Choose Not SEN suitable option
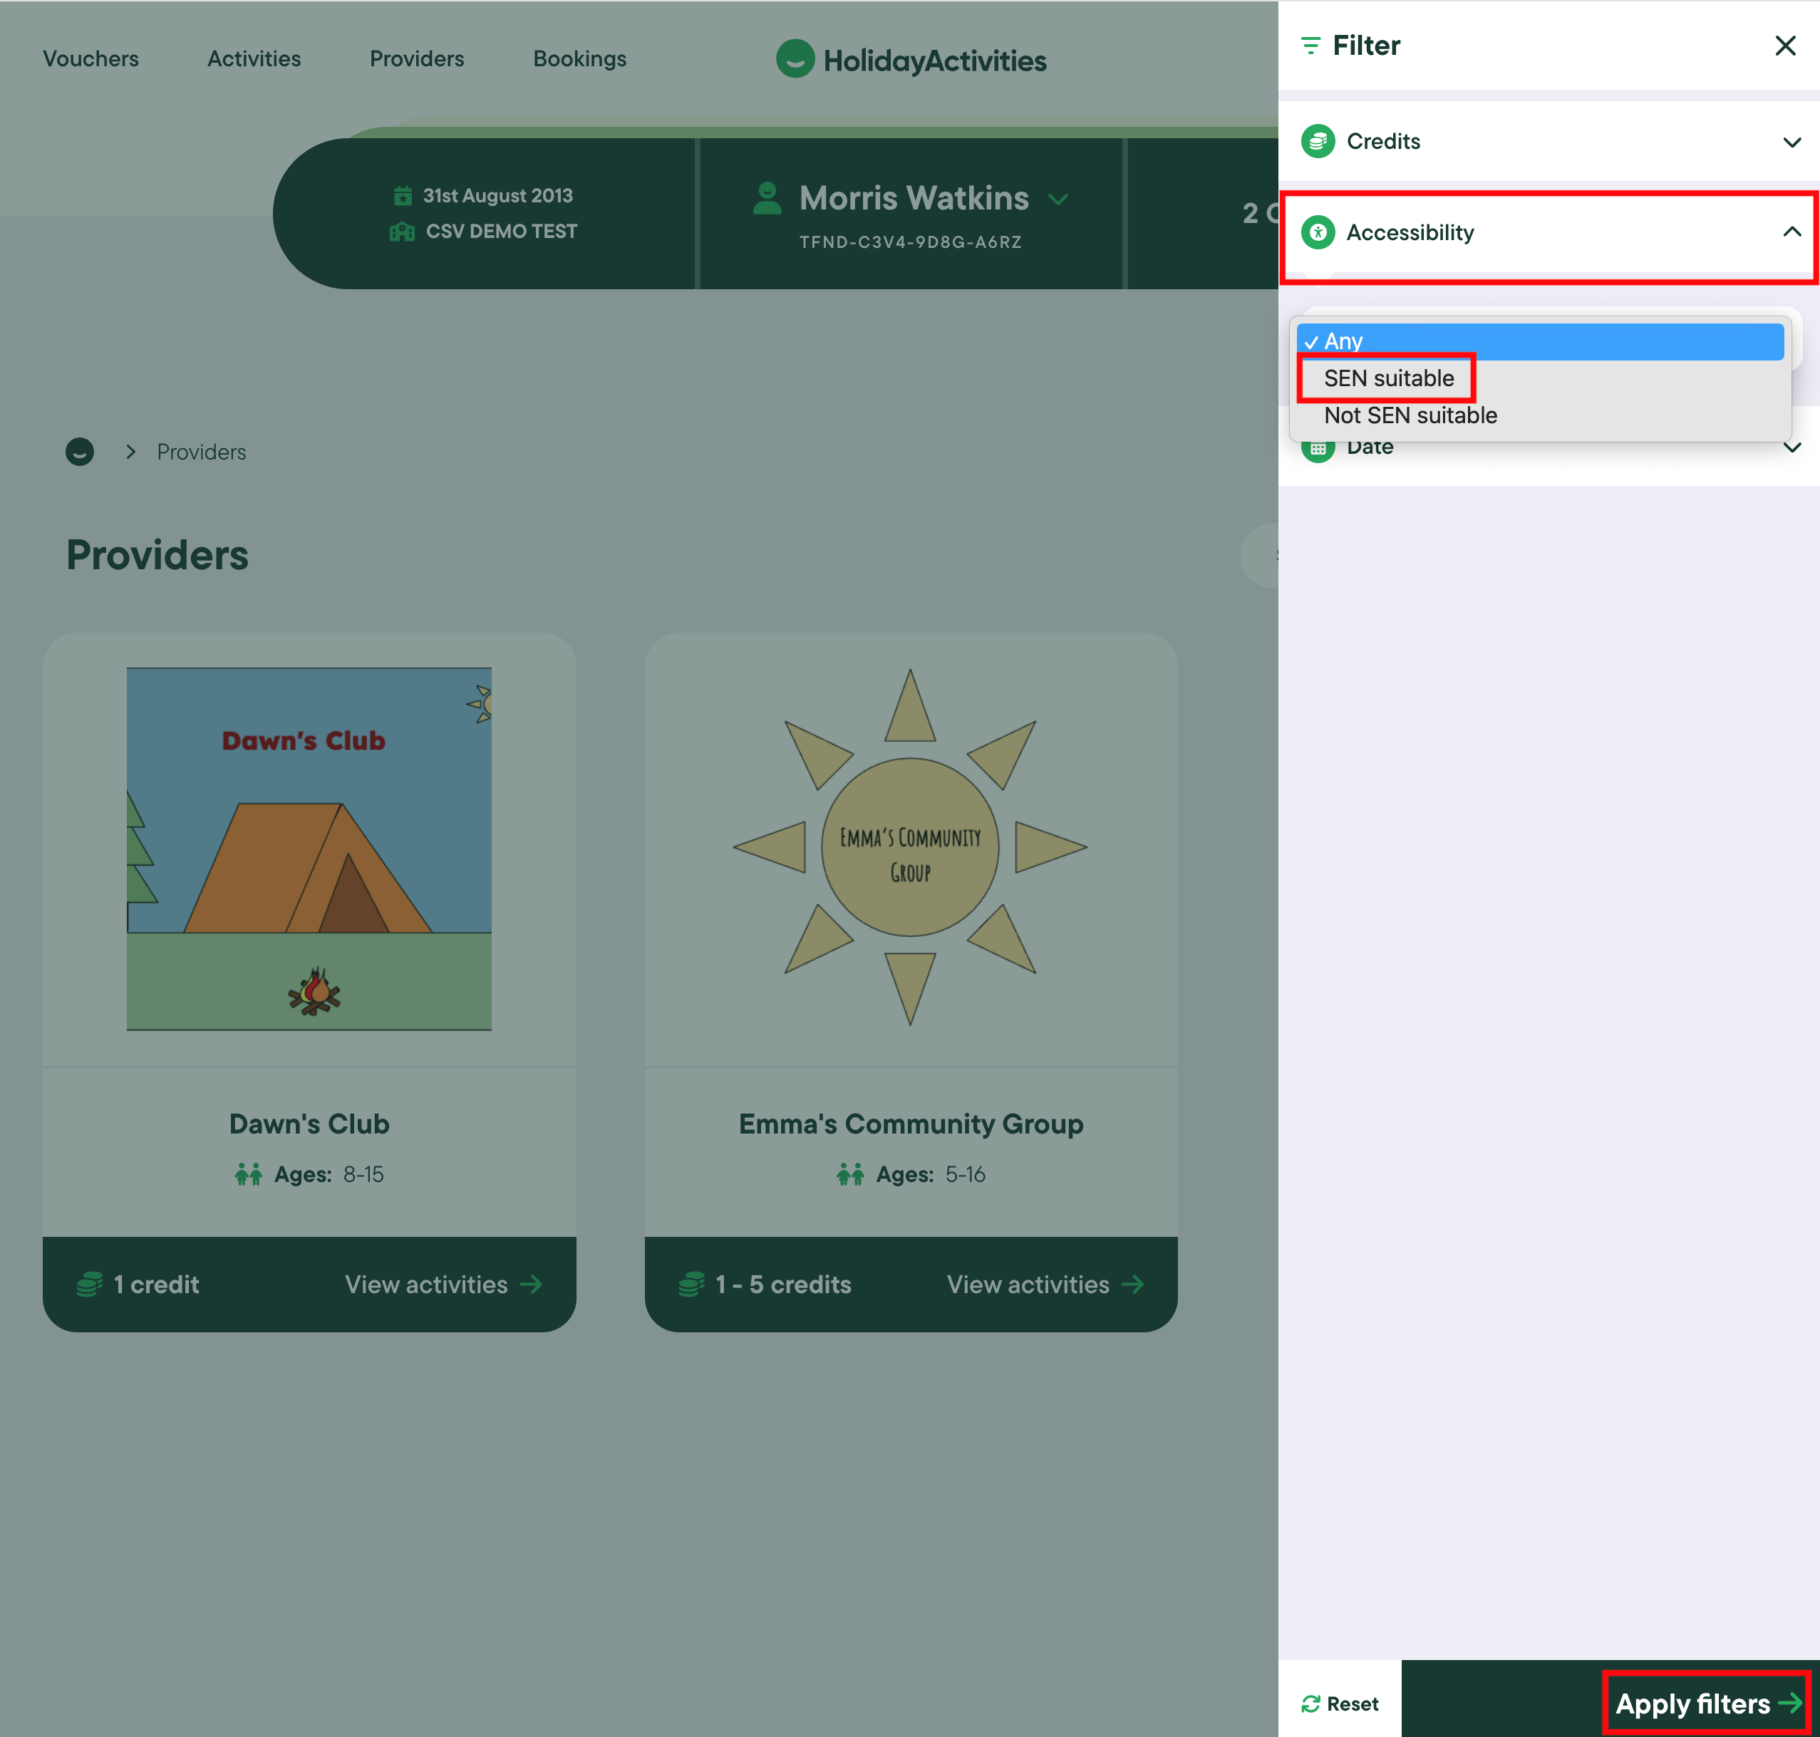Viewport: 1820px width, 1737px height. pyautogui.click(x=1410, y=416)
